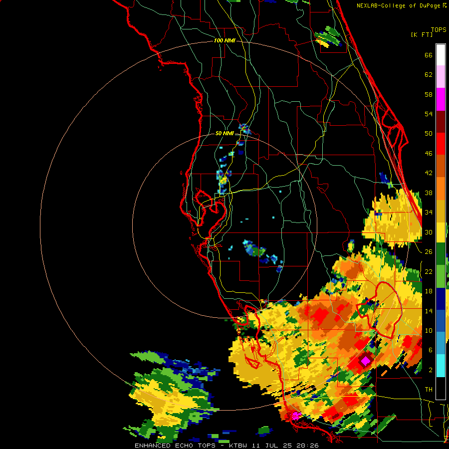Pick the white swatch atop the color bar

coord(441,55)
